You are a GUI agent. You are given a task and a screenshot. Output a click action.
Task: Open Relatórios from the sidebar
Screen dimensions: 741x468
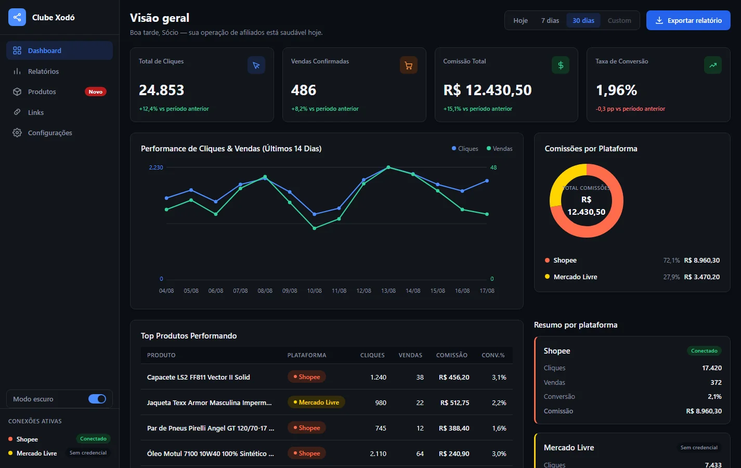pos(59,71)
